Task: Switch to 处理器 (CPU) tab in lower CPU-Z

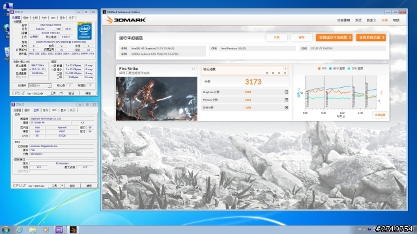Action: tap(18, 110)
